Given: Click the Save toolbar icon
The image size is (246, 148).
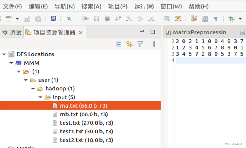Looking at the screenshot, I should point(27,19).
